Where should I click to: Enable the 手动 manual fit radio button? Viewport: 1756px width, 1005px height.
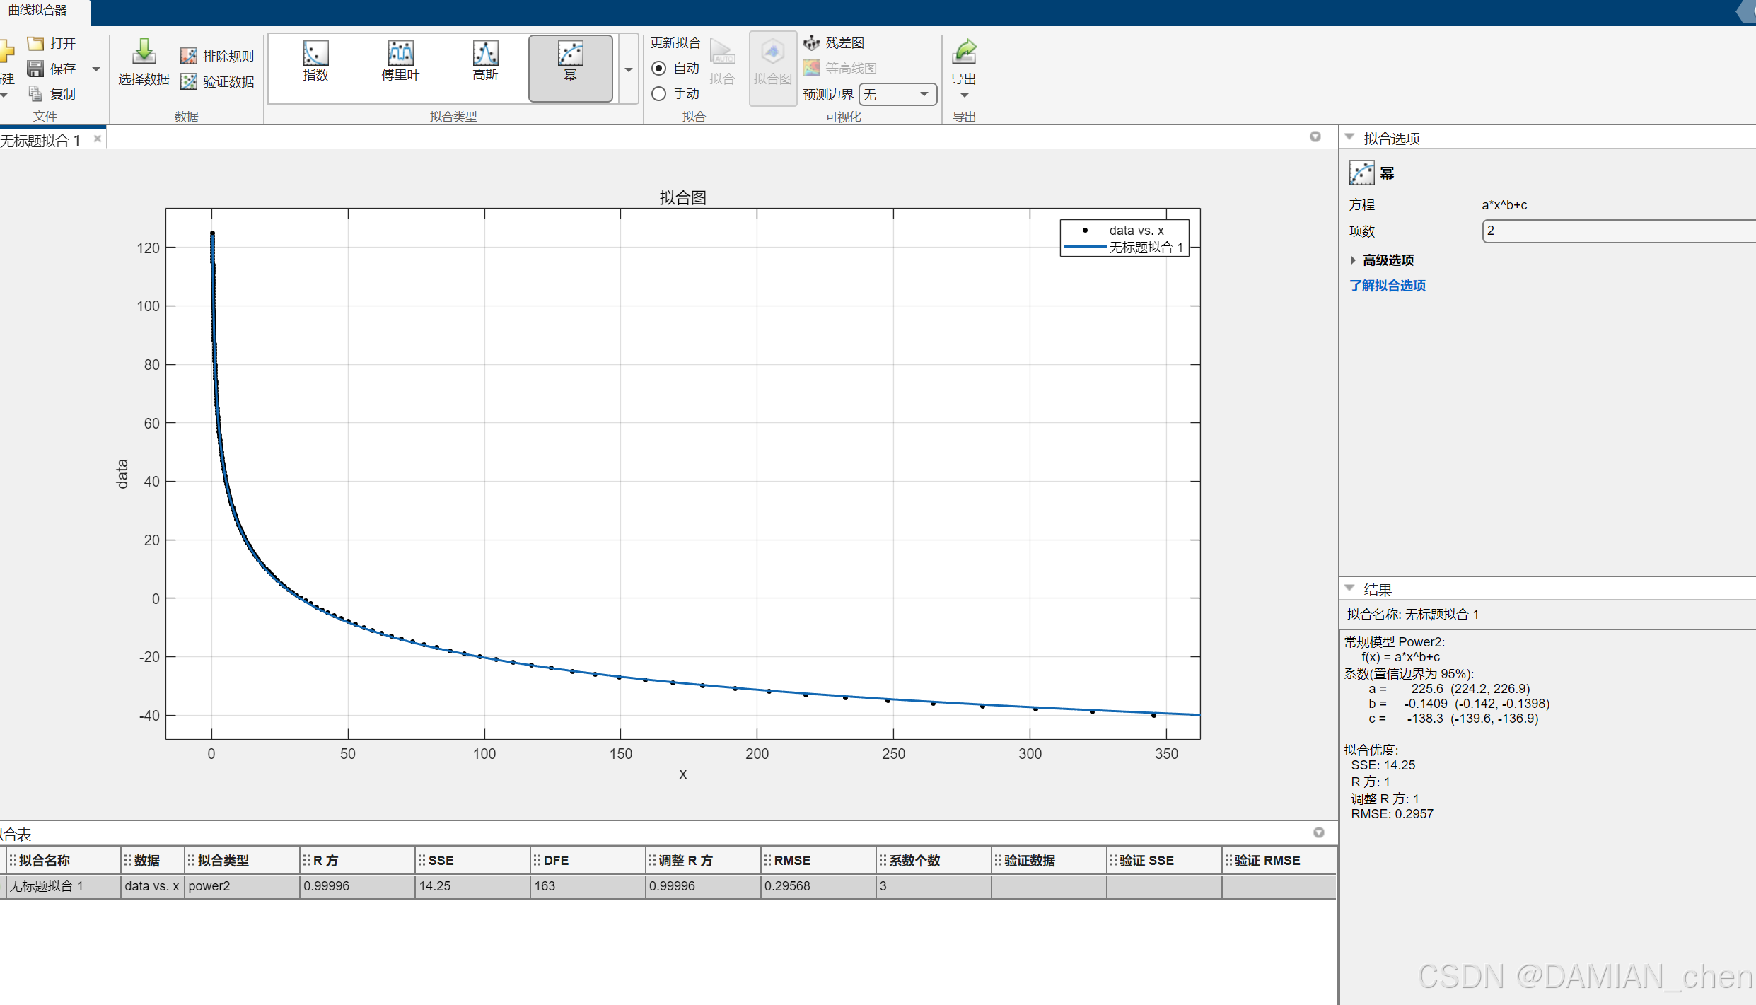(658, 94)
